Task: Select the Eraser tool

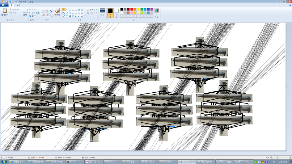Action: 44,15
